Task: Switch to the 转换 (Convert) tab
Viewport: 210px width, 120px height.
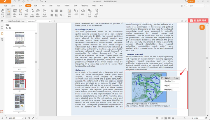Action: pos(94,6)
